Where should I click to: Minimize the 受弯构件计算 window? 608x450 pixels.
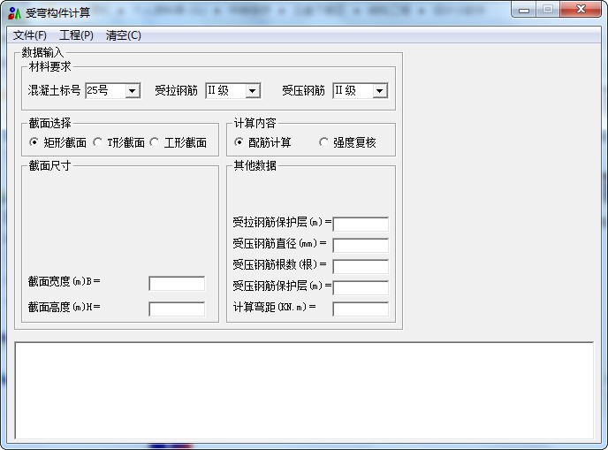point(524,10)
